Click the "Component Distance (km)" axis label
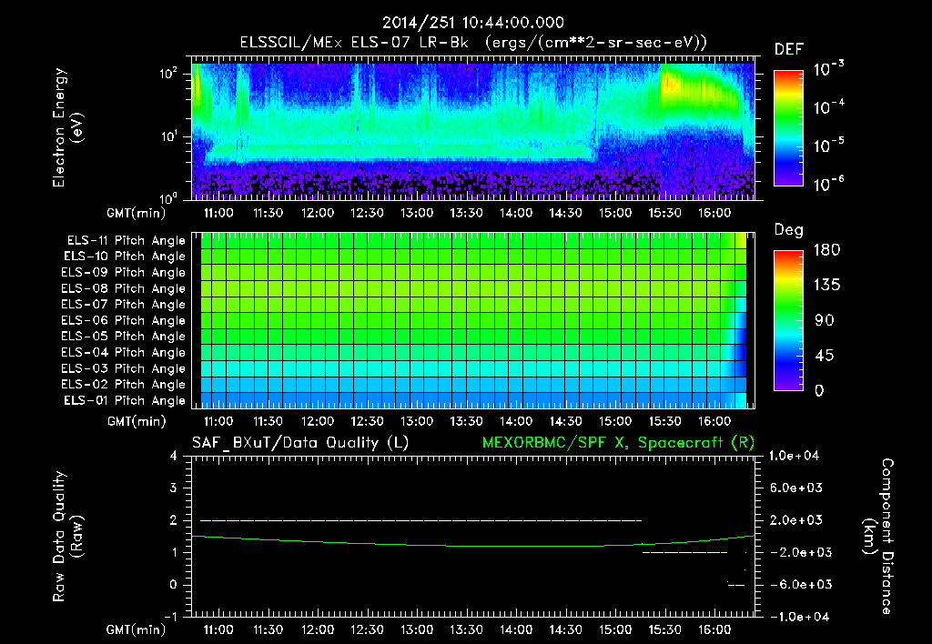This screenshot has width=932, height=644. click(x=878, y=537)
